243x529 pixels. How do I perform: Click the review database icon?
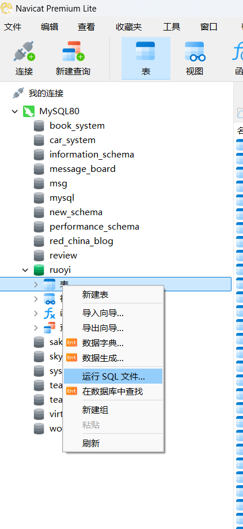click(39, 256)
